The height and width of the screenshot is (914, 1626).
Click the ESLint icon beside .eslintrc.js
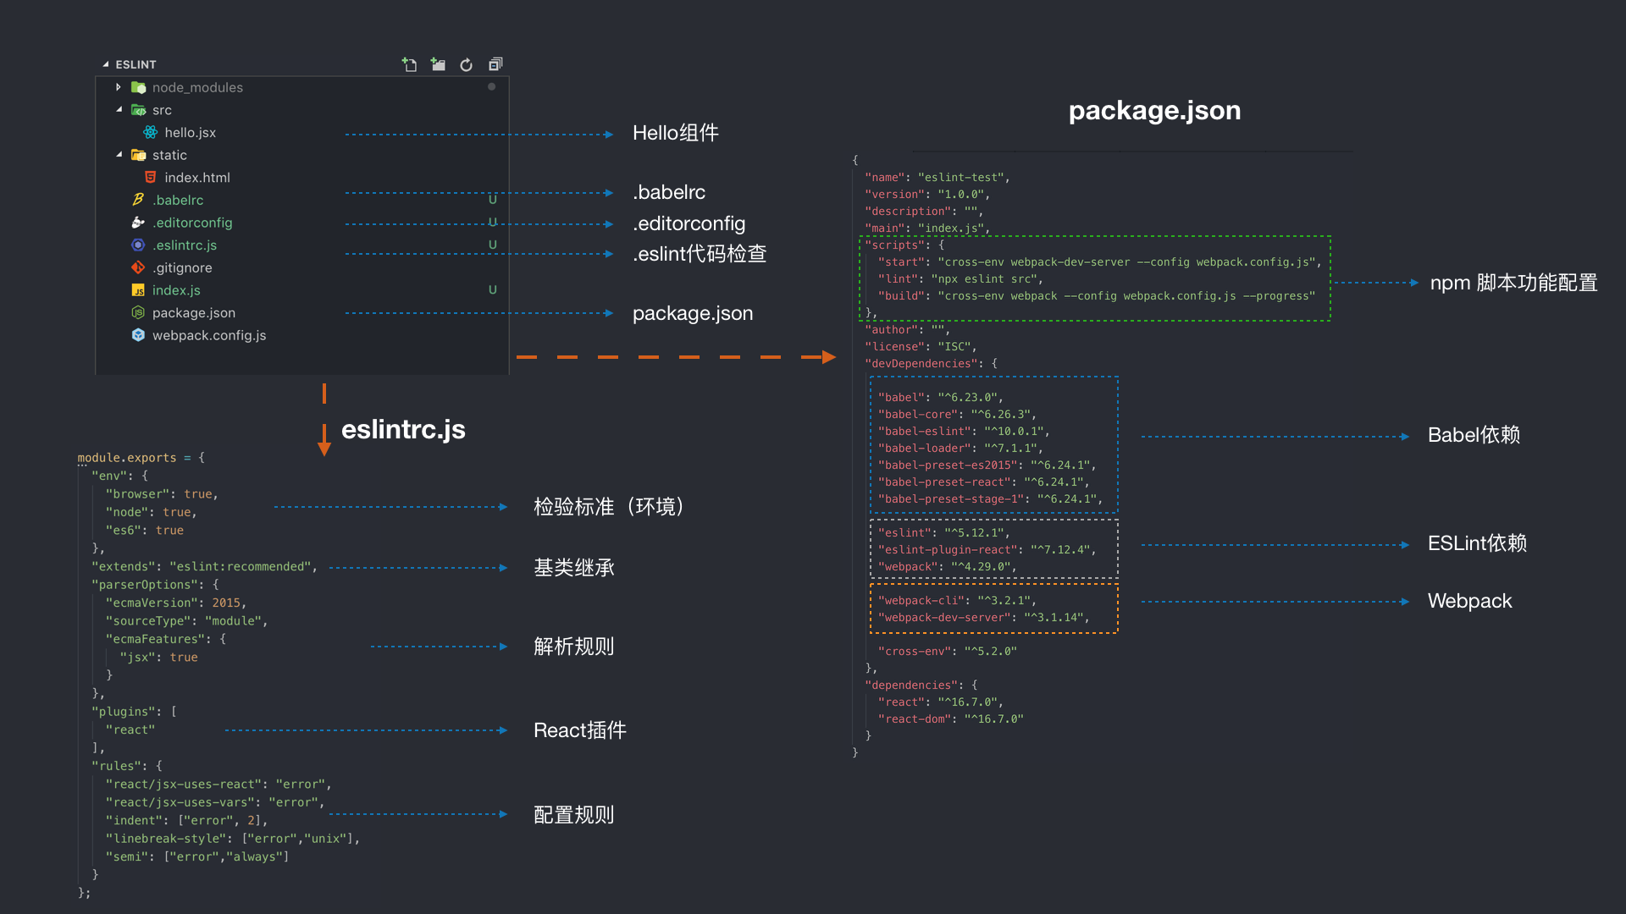(138, 245)
